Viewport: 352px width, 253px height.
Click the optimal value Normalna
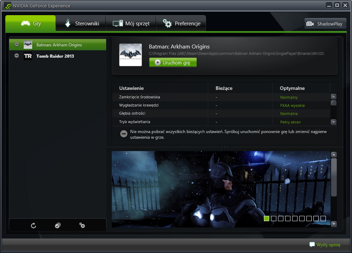[x=289, y=114]
